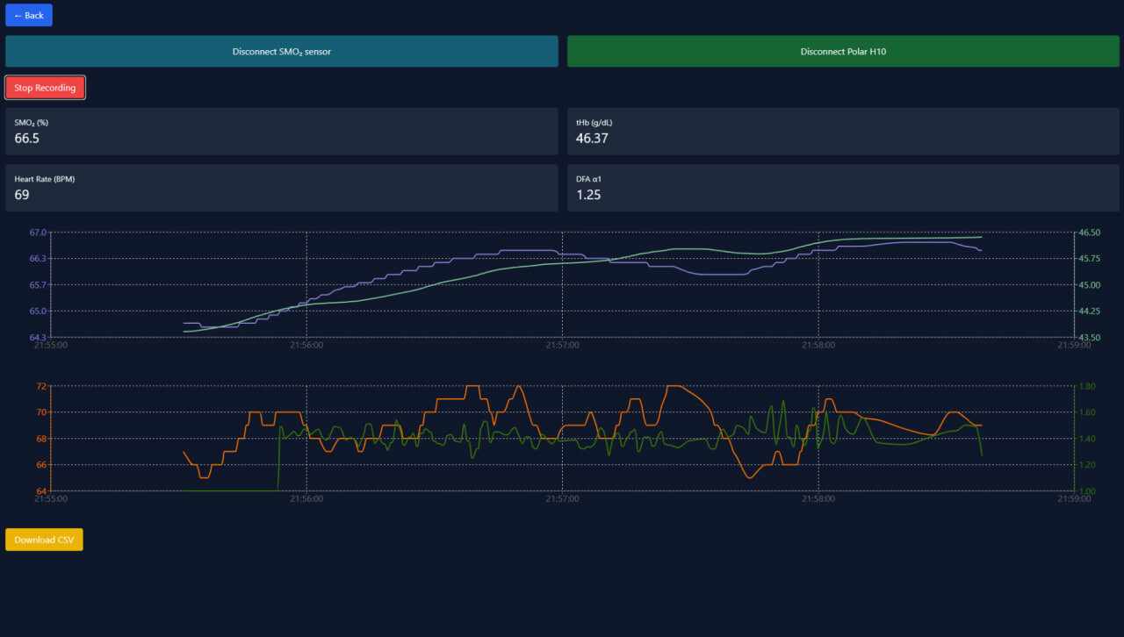Viewport: 1124px width, 637px height.
Task: Click the 67.0 left axis label
Action: (38, 233)
